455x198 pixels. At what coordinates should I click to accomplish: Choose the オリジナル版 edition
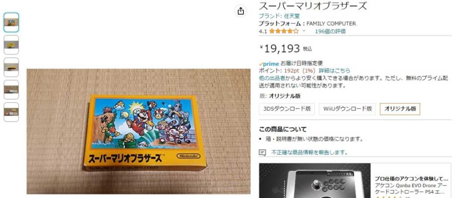pyautogui.click(x=400, y=109)
